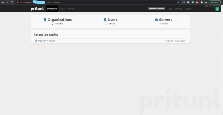Image resolution: width=223 pixels, height=115 pixels.
Task: Click the '-/- online' count under the Users heading
Action: pyautogui.click(x=110, y=24)
